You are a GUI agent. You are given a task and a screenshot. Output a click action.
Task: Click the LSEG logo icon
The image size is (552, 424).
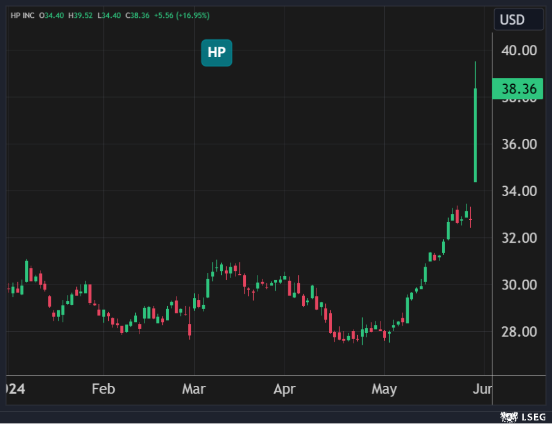click(510, 417)
